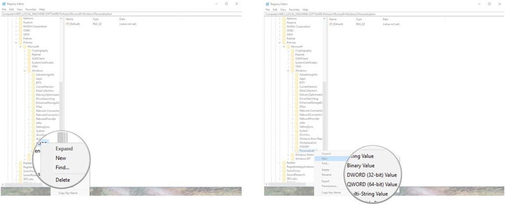The image size is (505, 205).
Task: Click the (Default) string value icon in left window
Action: 67,24
